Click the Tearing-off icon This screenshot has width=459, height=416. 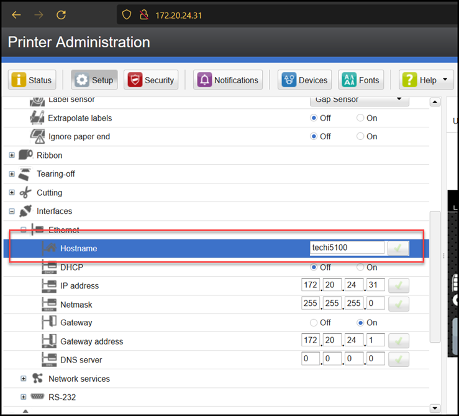click(x=26, y=174)
